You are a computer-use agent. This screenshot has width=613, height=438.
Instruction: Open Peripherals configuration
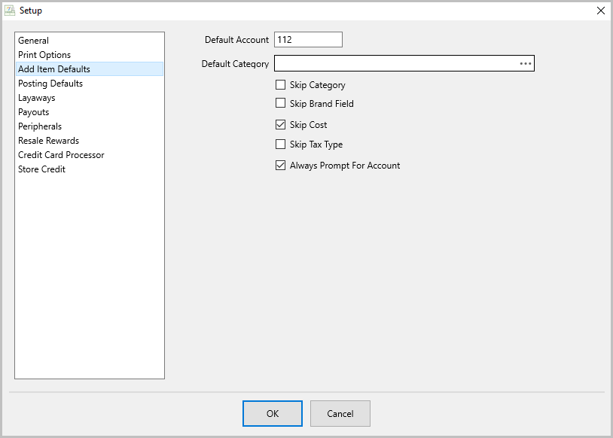tap(90, 126)
